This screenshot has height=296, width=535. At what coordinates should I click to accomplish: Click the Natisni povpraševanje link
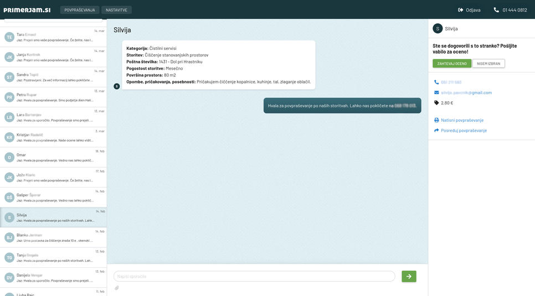pyautogui.click(x=462, y=120)
